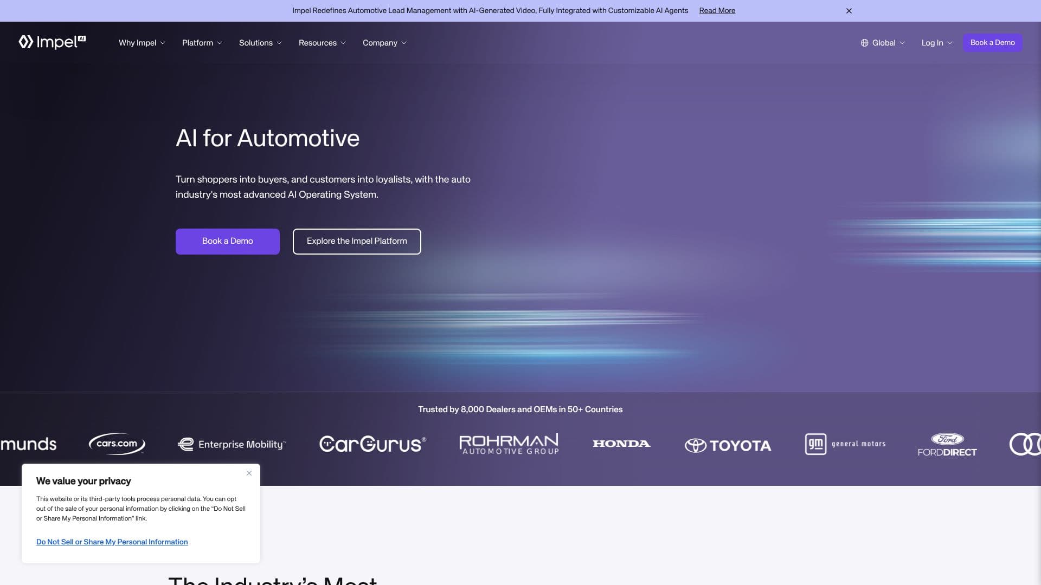
Task: Open the Global region selector
Action: coord(883,43)
